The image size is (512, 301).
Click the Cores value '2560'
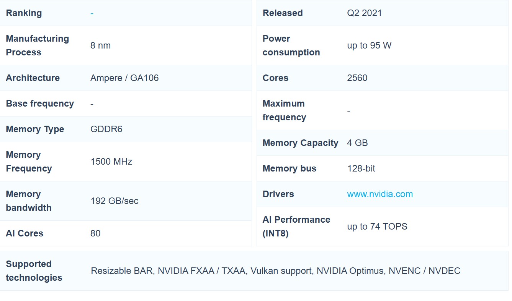[x=357, y=78]
